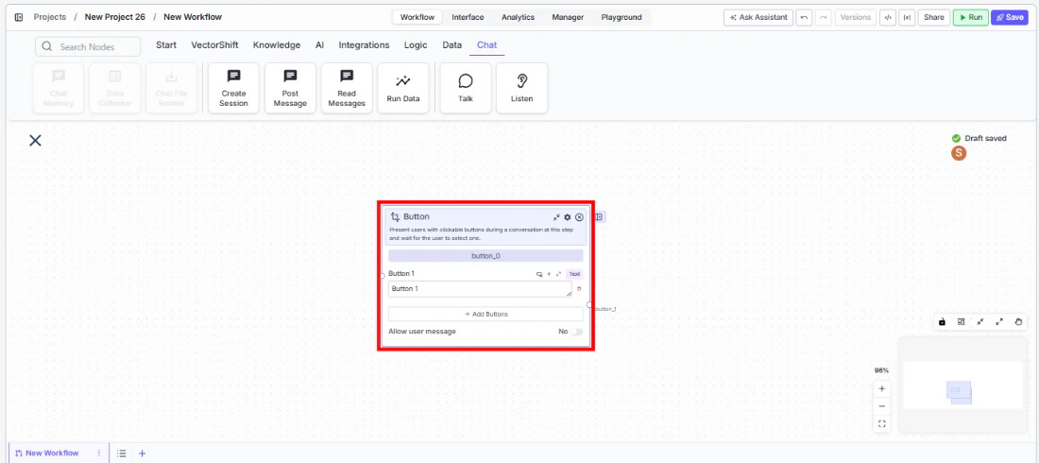Click the comment icon on Button 1 row
This screenshot has height=463, width=1039.
click(x=539, y=274)
